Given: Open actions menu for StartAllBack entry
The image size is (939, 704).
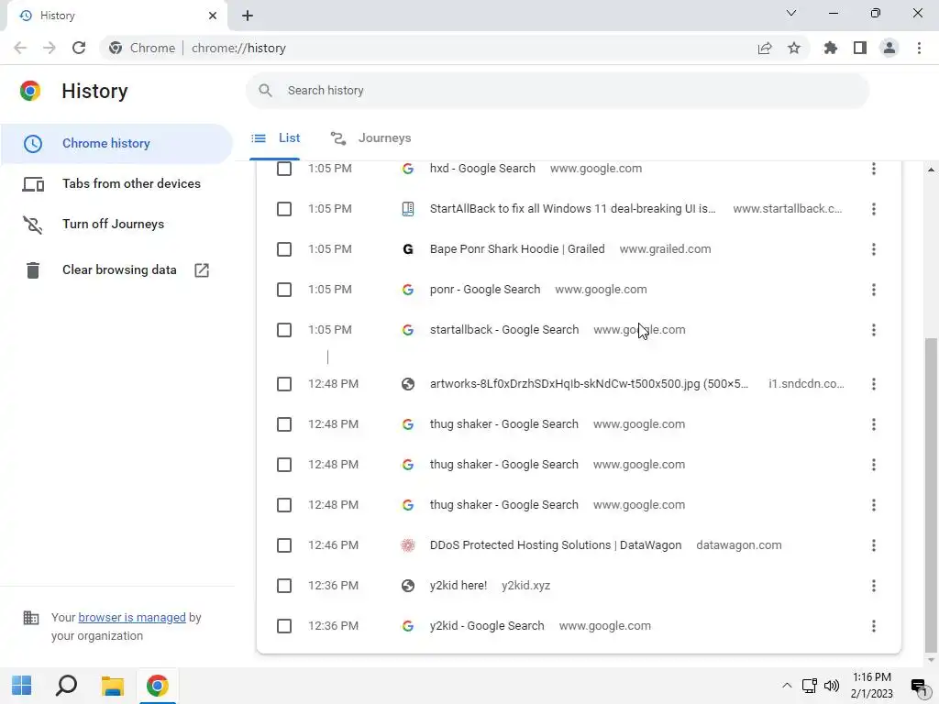Looking at the screenshot, I should tap(874, 209).
